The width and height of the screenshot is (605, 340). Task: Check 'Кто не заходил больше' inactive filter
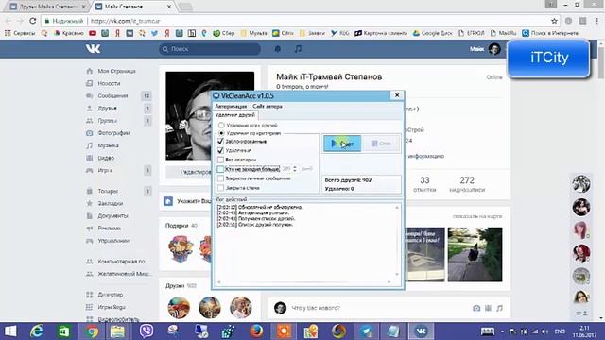[x=220, y=169]
